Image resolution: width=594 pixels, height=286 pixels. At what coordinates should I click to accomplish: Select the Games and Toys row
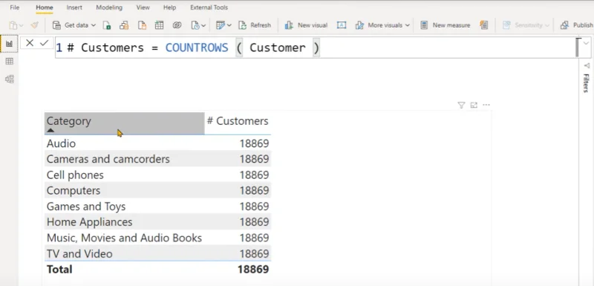click(x=157, y=207)
